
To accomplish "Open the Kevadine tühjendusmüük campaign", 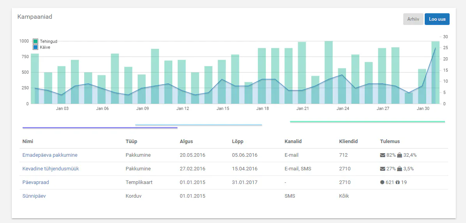I will (51, 168).
